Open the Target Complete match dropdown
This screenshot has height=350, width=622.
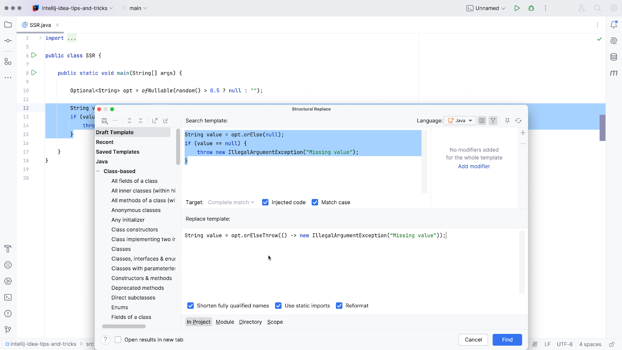coord(231,202)
